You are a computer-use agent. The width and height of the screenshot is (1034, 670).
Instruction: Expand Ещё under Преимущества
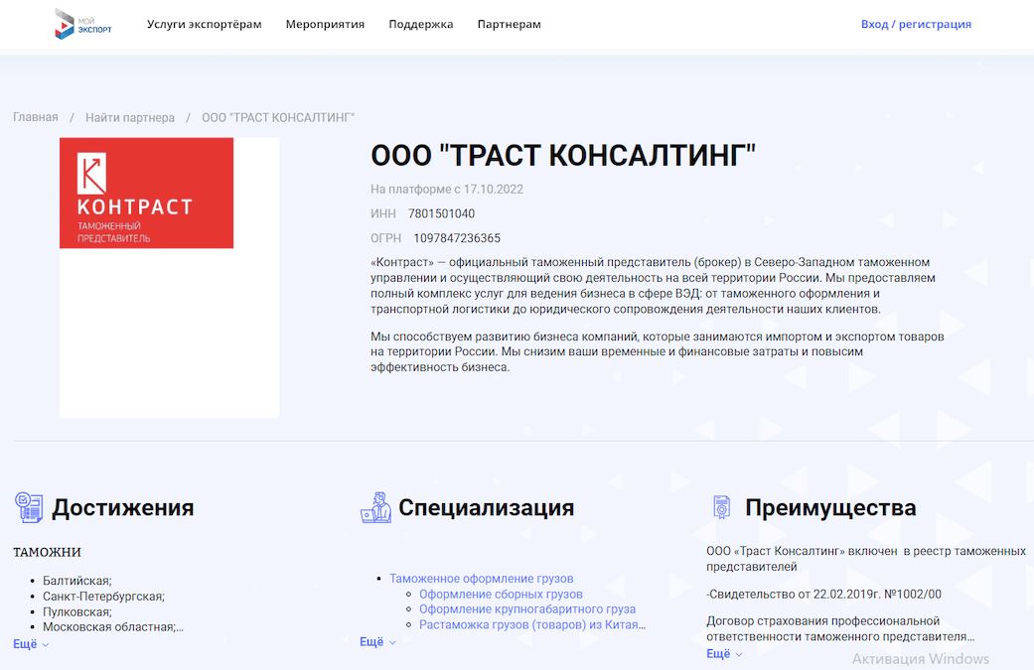[x=724, y=653]
